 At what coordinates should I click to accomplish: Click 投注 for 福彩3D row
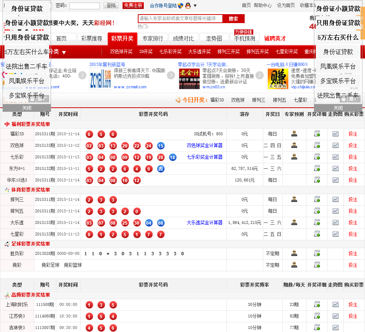[353, 134]
